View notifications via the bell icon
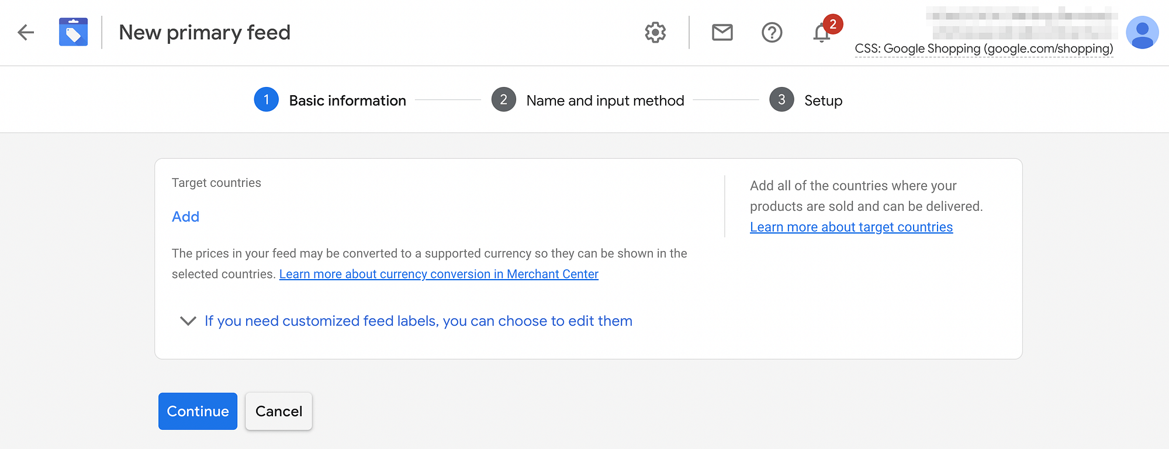1169x449 pixels. pyautogui.click(x=821, y=34)
